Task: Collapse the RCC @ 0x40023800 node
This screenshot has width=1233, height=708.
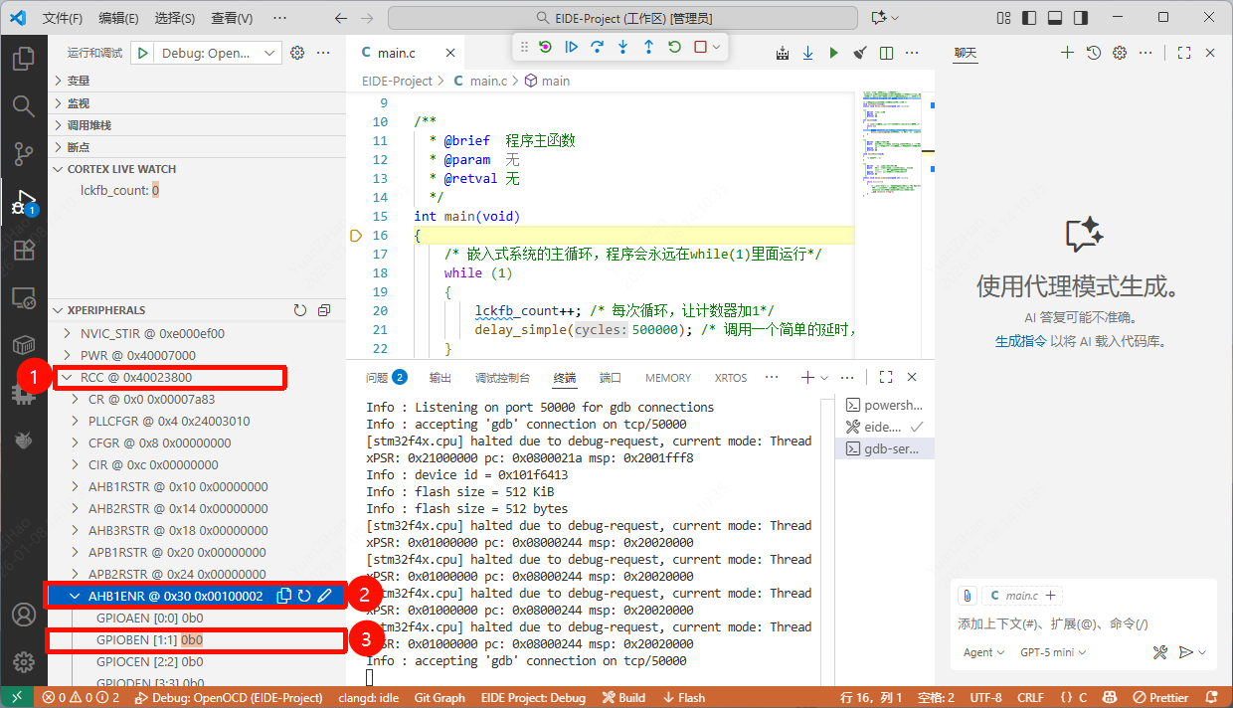Action: [67, 377]
